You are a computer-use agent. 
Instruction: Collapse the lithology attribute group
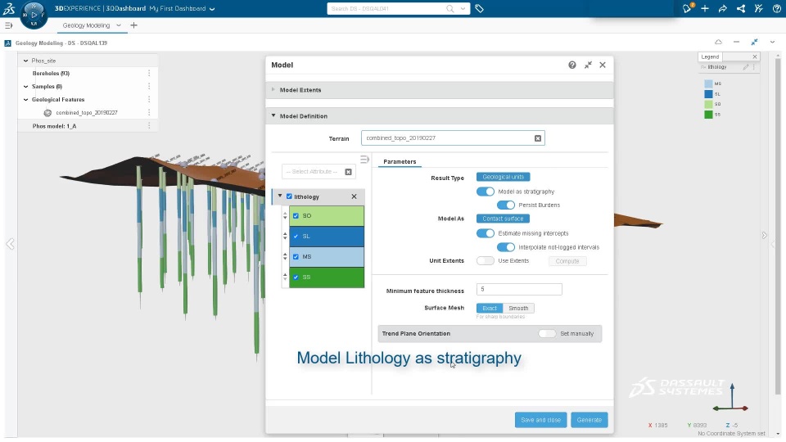tap(280, 196)
